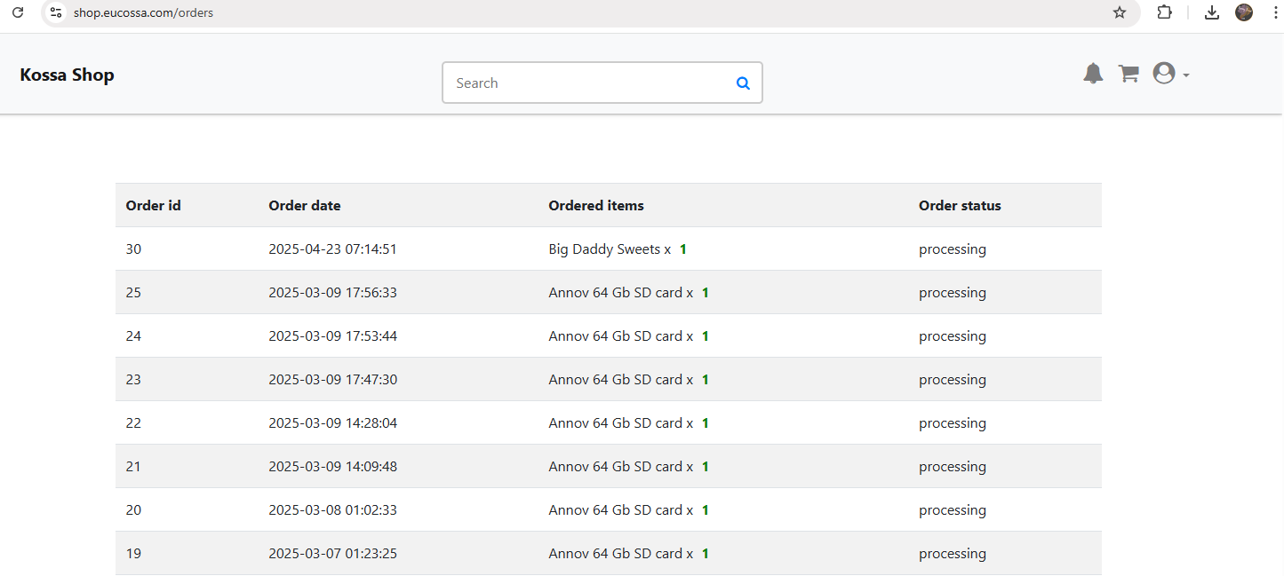The width and height of the screenshot is (1284, 576).
Task: Click the search magnifier icon
Action: [x=743, y=83]
